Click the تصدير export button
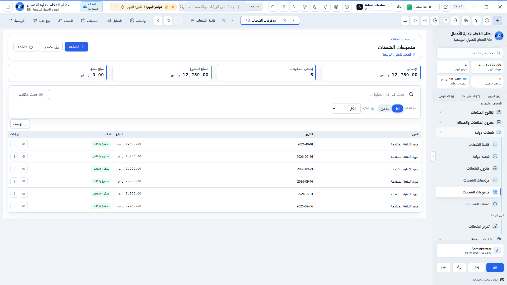Screen dimensions: 507x285 coord(51,47)
